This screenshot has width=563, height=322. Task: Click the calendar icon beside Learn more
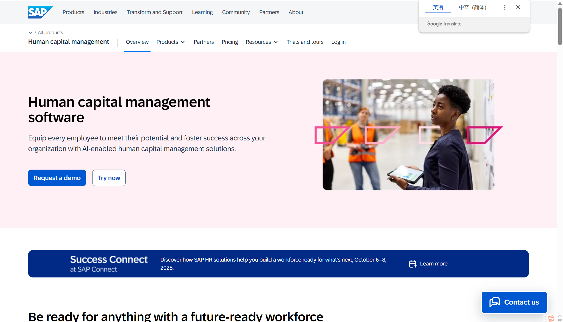click(413, 264)
